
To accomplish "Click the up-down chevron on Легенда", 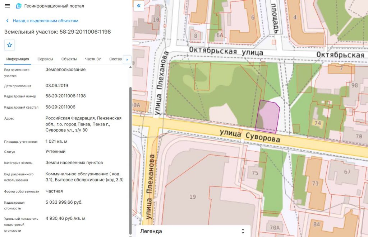I will pyautogui.click(x=243, y=231).
